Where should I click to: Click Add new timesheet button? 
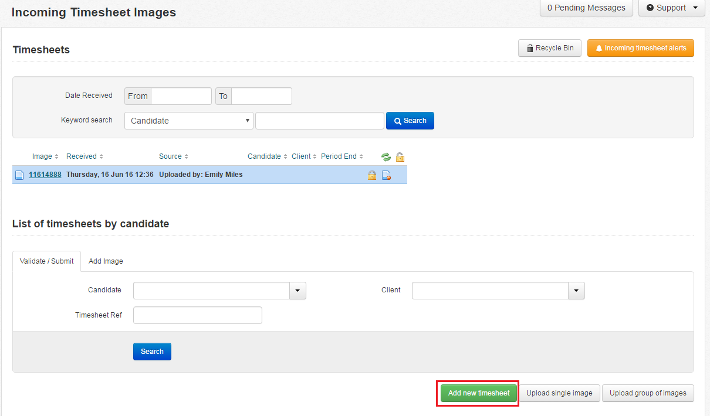[x=479, y=393]
